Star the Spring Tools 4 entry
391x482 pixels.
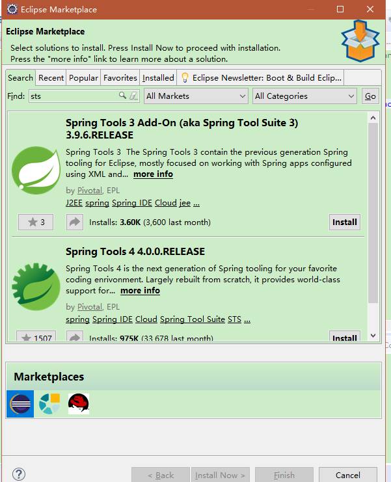coord(36,336)
